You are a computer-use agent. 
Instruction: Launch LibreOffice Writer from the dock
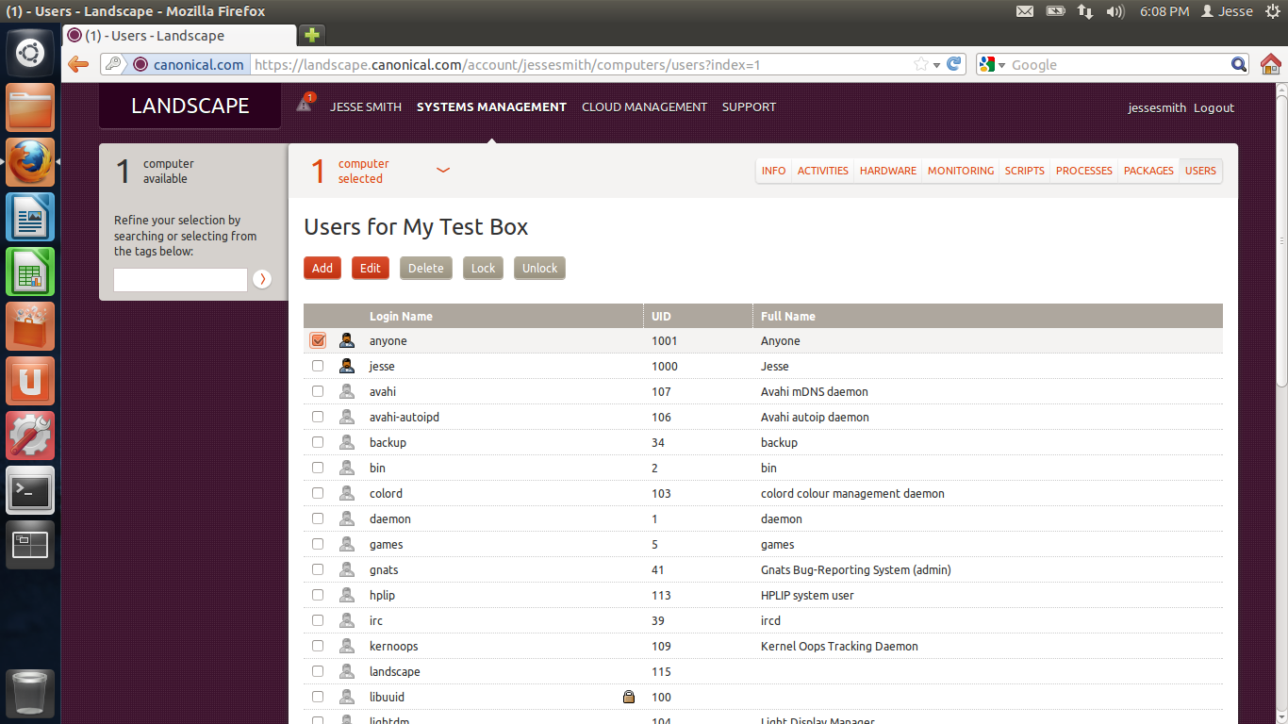coord(30,217)
